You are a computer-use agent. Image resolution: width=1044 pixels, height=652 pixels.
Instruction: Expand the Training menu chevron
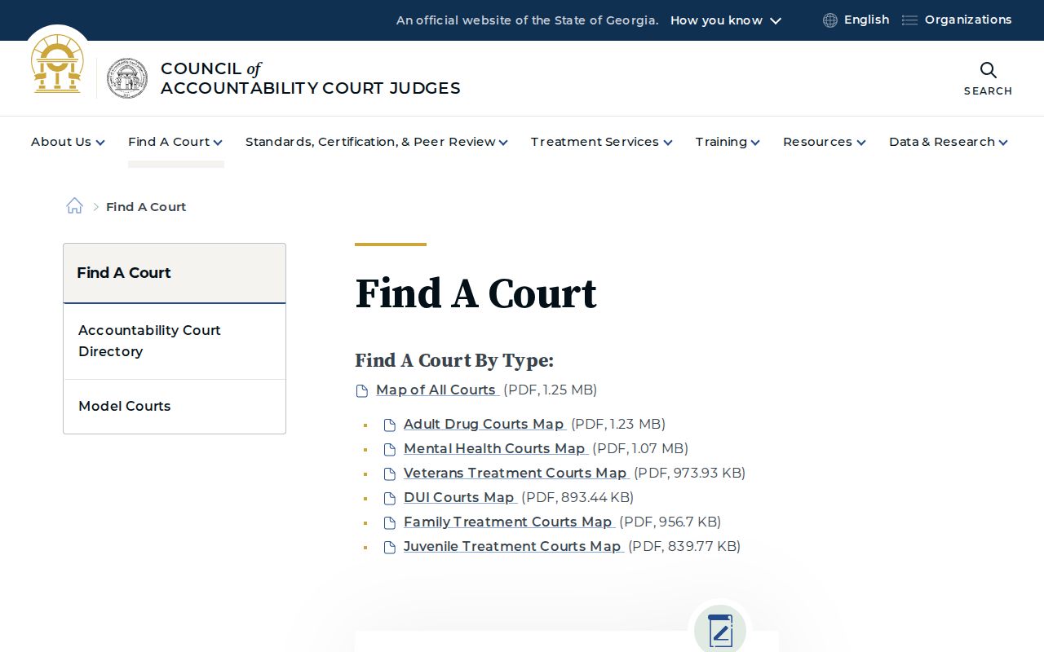(755, 143)
